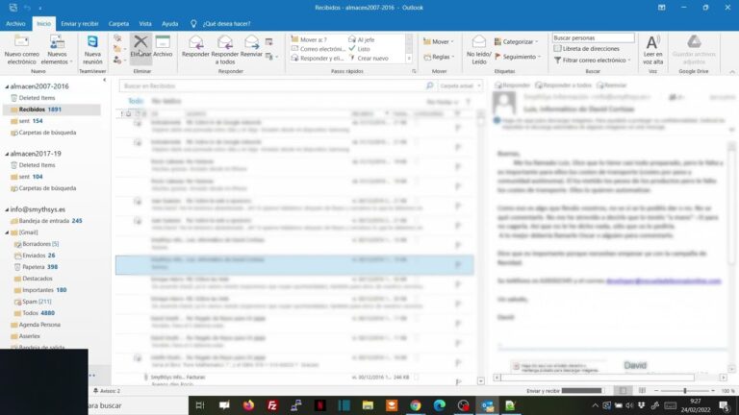Image resolution: width=739 pixels, height=415 pixels.
Task: Create a new email with Nuevo correo electrónico
Action: [22, 49]
